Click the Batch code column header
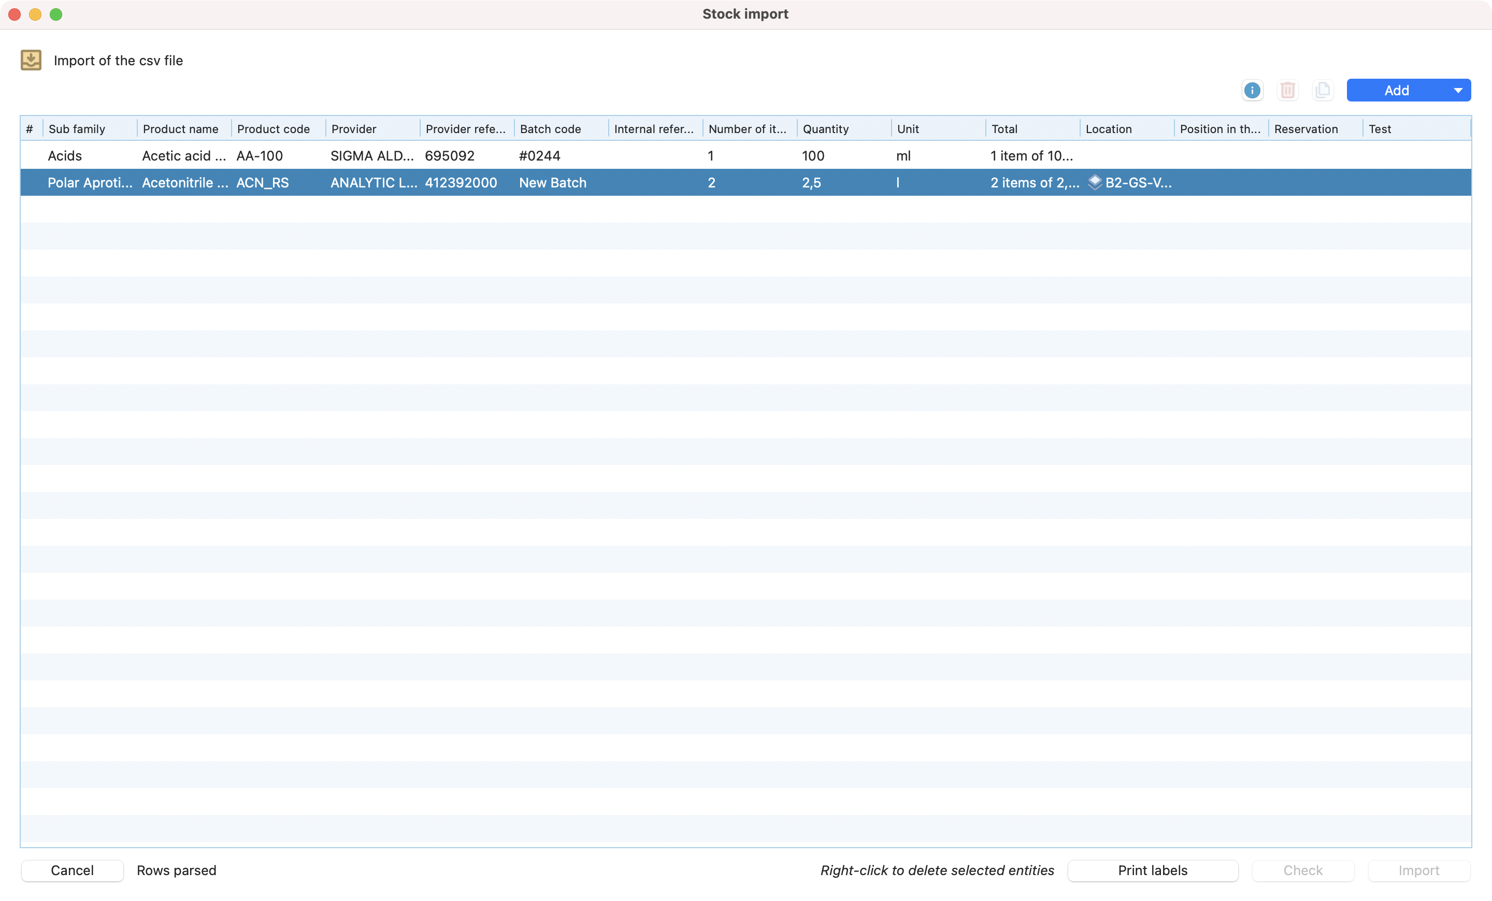Image resolution: width=1492 pixels, height=901 pixels. coord(550,129)
